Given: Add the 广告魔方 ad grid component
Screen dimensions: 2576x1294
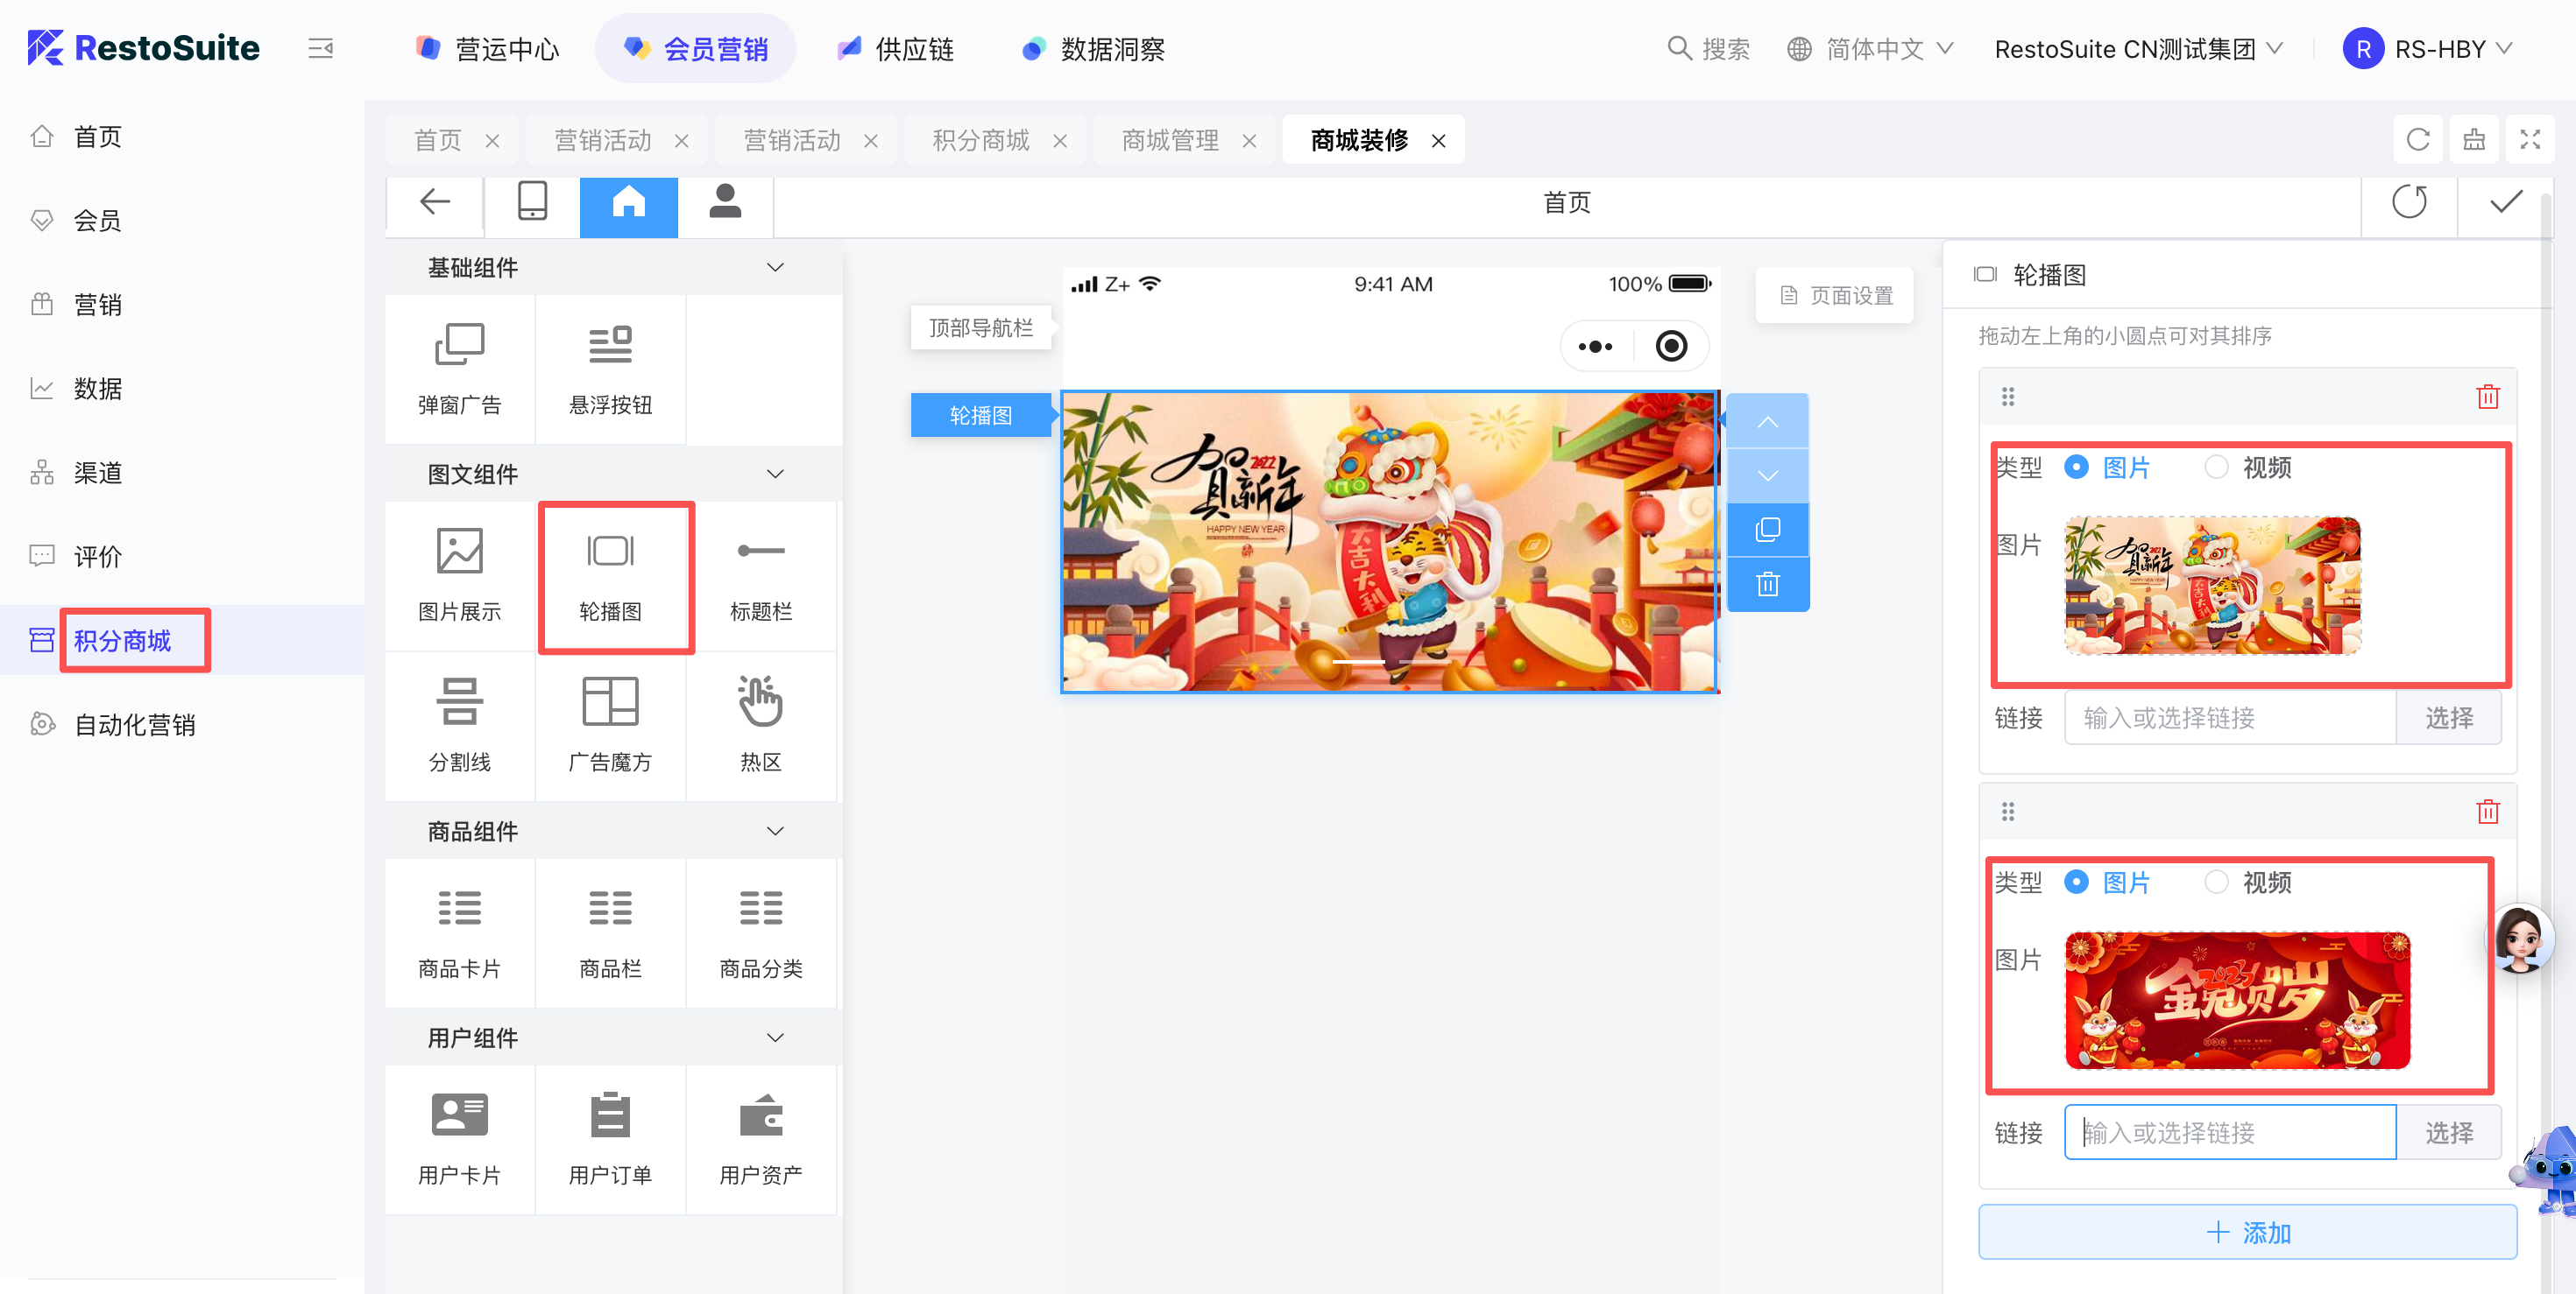Looking at the screenshot, I should point(610,723).
